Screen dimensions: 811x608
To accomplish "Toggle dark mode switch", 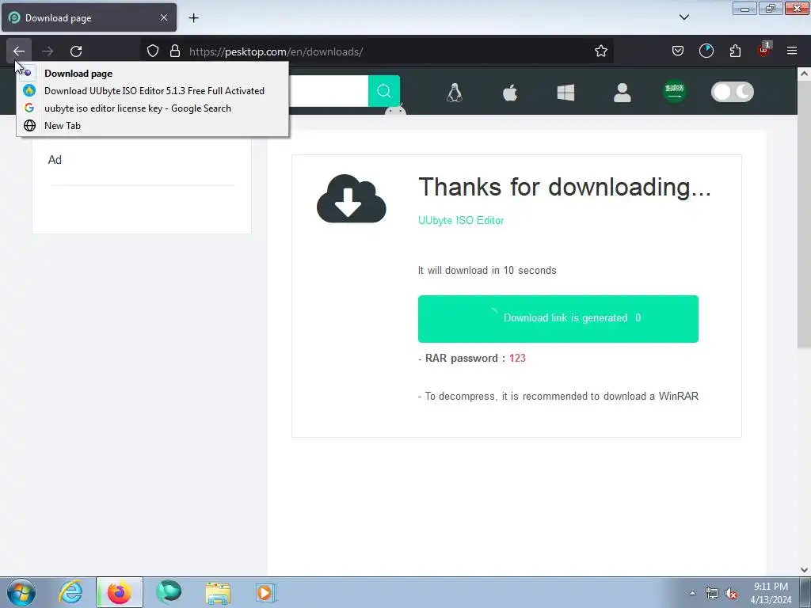I will point(733,92).
